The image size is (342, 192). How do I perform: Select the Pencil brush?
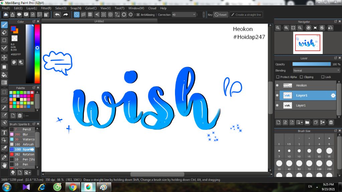[22, 129]
